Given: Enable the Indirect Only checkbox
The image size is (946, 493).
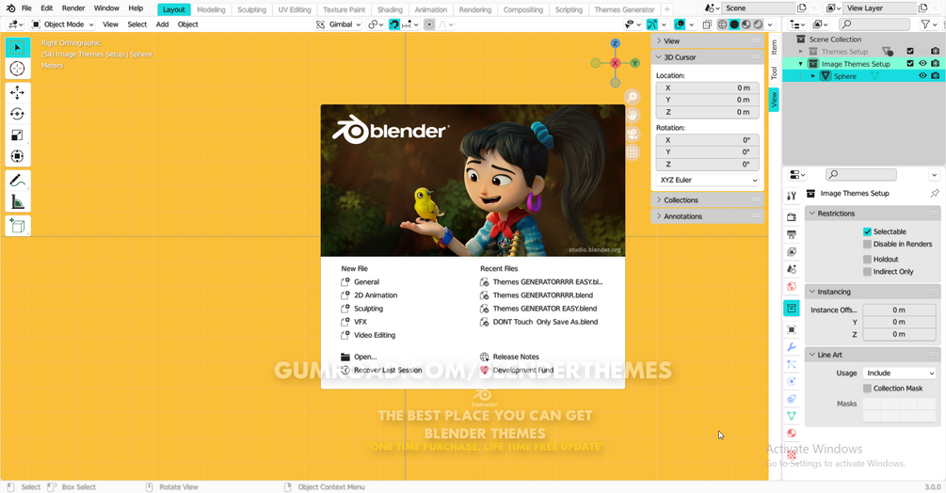Looking at the screenshot, I should tap(867, 272).
